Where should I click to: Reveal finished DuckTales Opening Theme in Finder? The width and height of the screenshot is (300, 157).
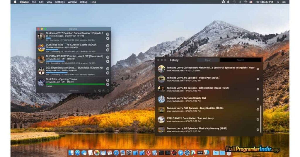click(108, 80)
